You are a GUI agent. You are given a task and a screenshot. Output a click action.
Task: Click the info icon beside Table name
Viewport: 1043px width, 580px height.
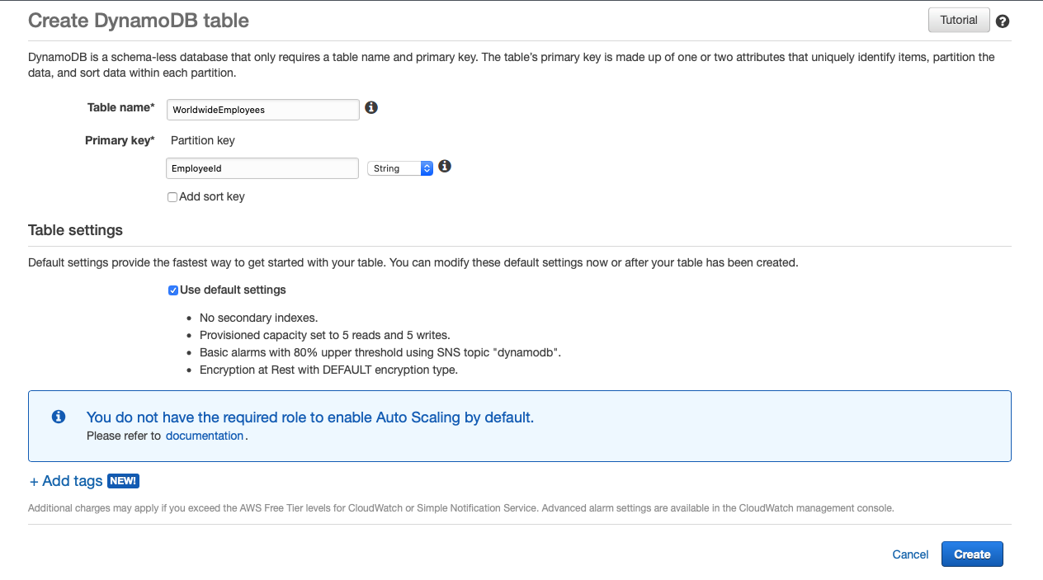click(x=371, y=107)
